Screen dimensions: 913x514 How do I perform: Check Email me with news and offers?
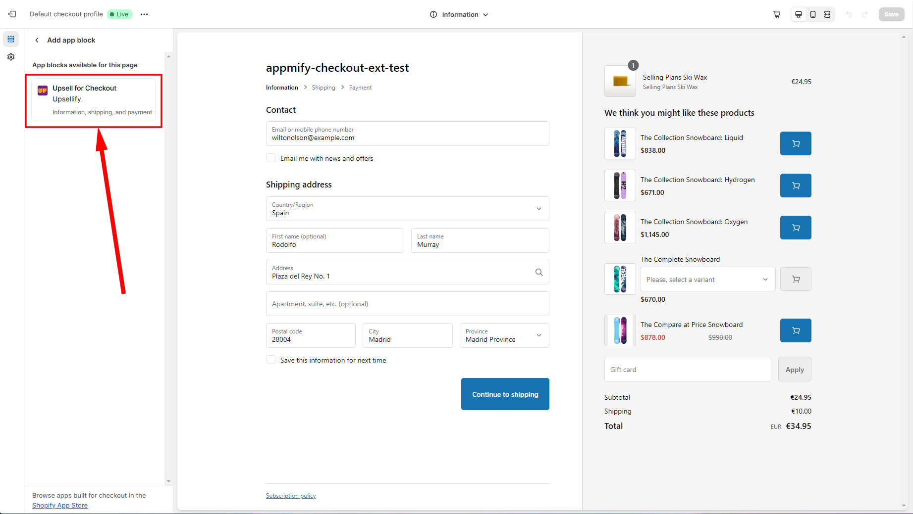[271, 158]
